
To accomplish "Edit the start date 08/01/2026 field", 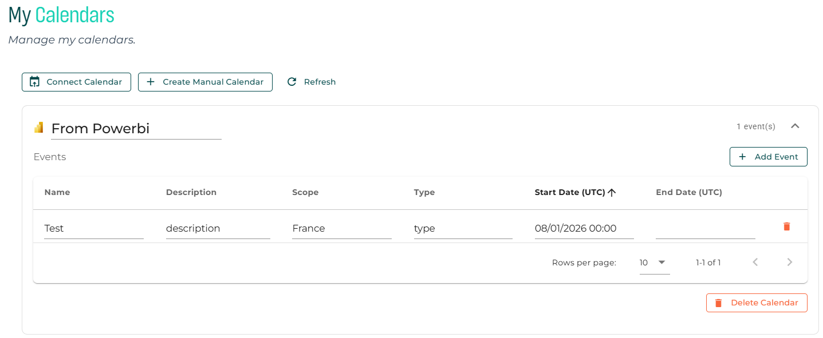I will pyautogui.click(x=584, y=228).
